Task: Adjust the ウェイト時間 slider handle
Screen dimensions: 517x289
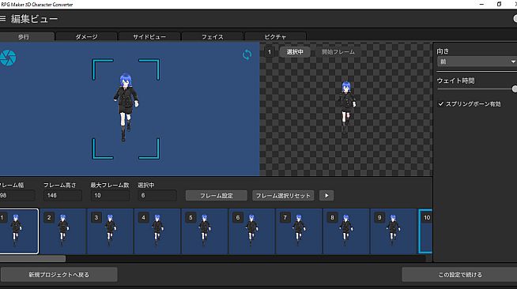Action: pos(515,89)
